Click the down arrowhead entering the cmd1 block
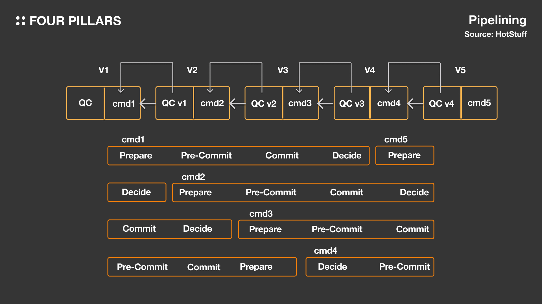 click(121, 90)
